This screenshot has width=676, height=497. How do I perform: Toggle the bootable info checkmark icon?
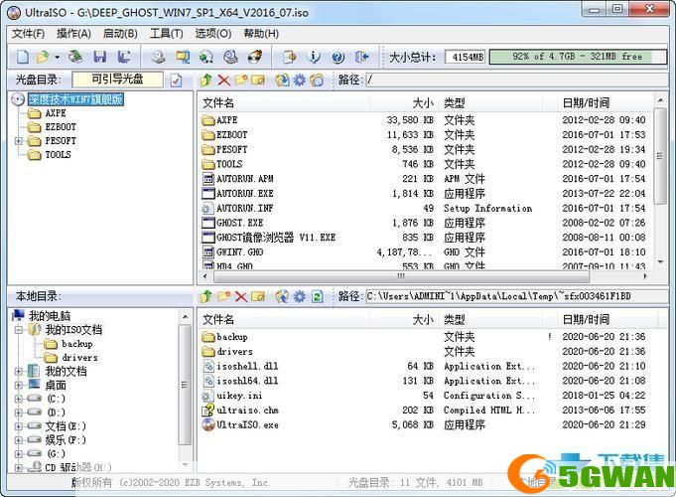pyautogui.click(x=176, y=81)
